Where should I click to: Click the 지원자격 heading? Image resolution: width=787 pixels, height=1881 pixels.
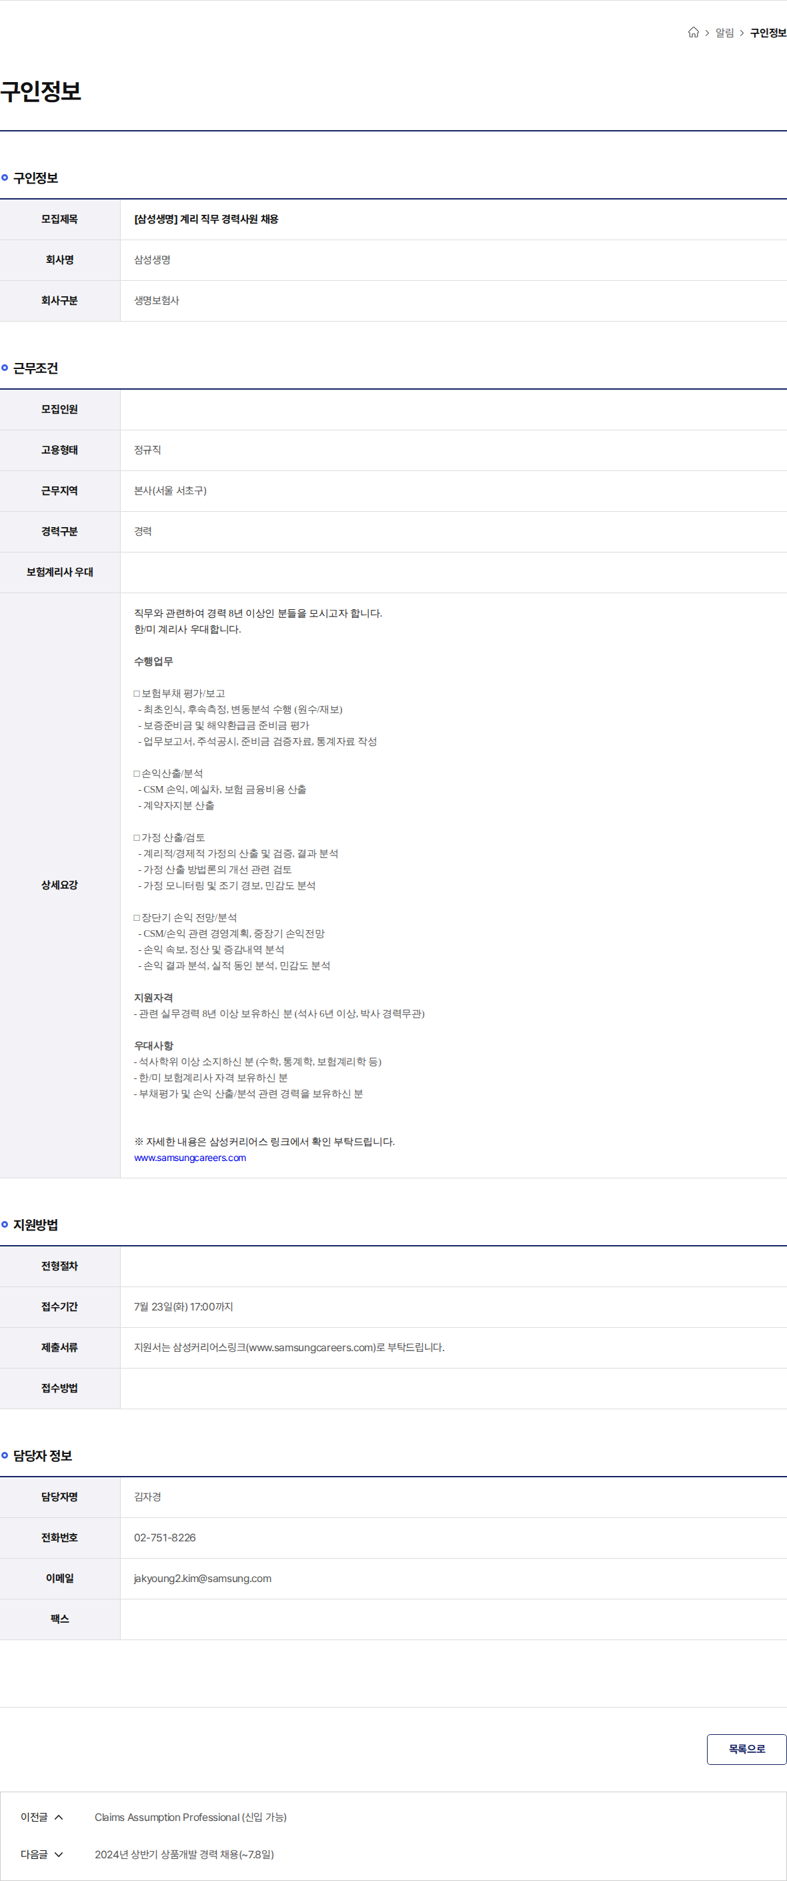153,998
